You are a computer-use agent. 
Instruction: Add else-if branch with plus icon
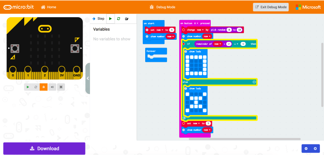[184, 118]
